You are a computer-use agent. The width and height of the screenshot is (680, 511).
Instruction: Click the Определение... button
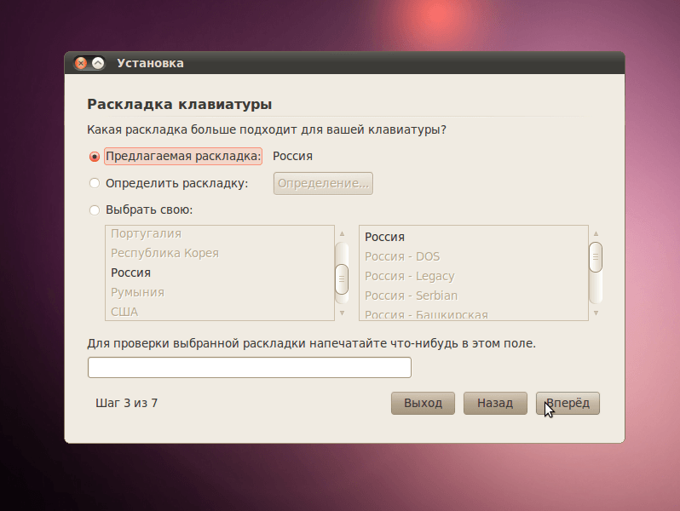(x=323, y=183)
